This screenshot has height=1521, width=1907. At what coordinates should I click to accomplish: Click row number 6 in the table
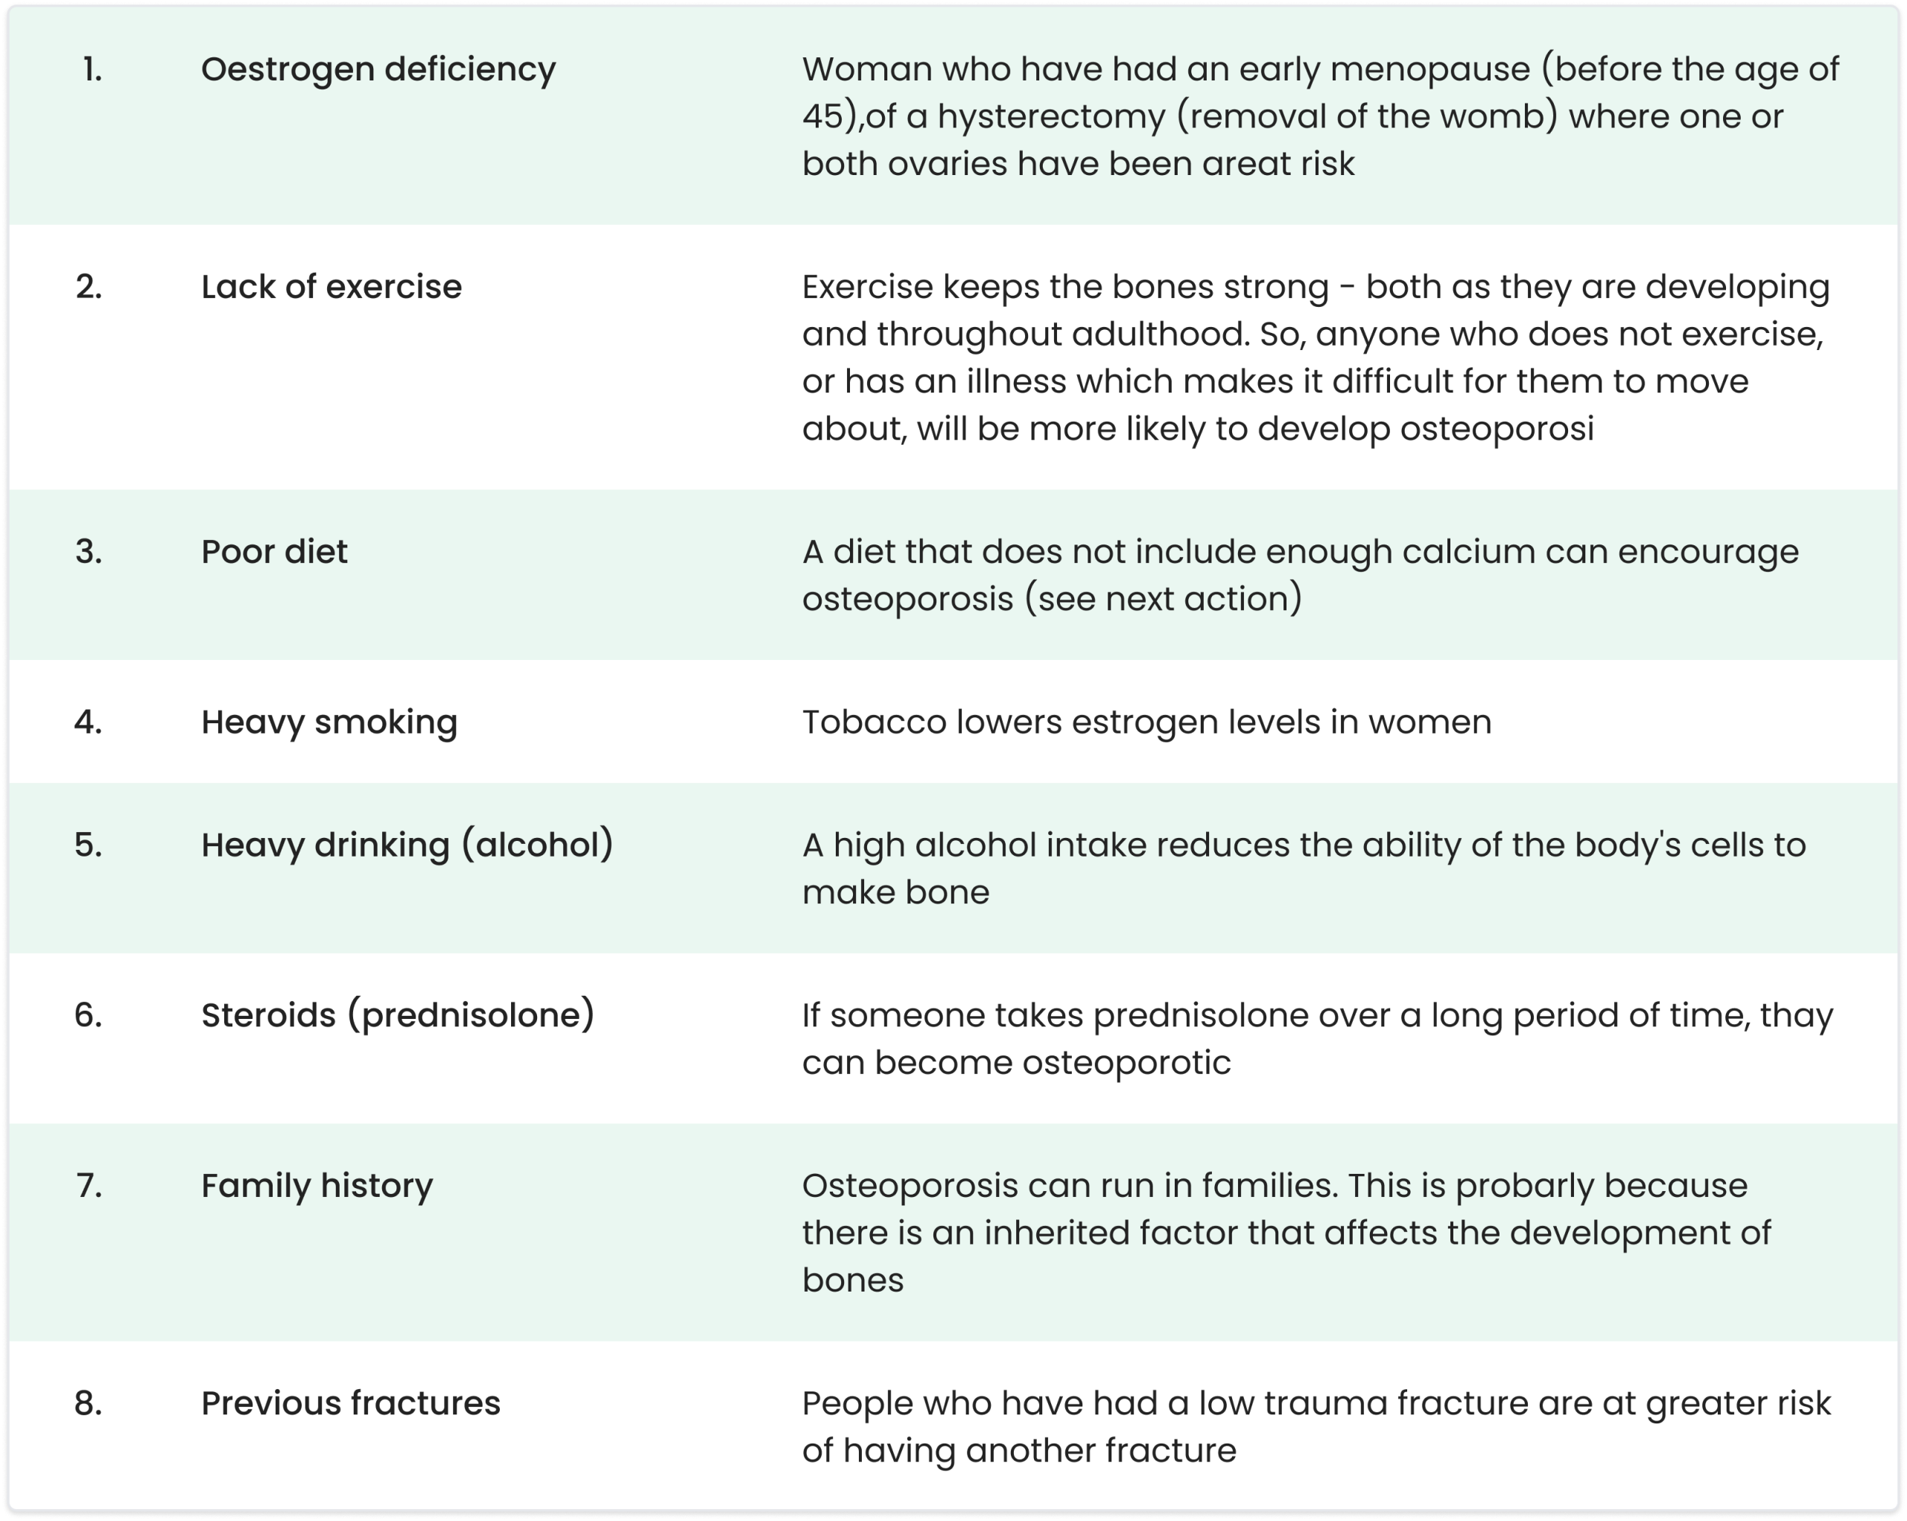(x=89, y=1014)
